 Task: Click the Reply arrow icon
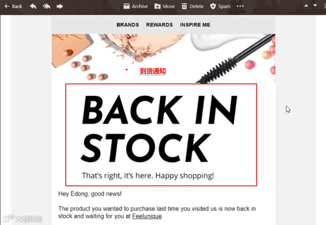33,6
